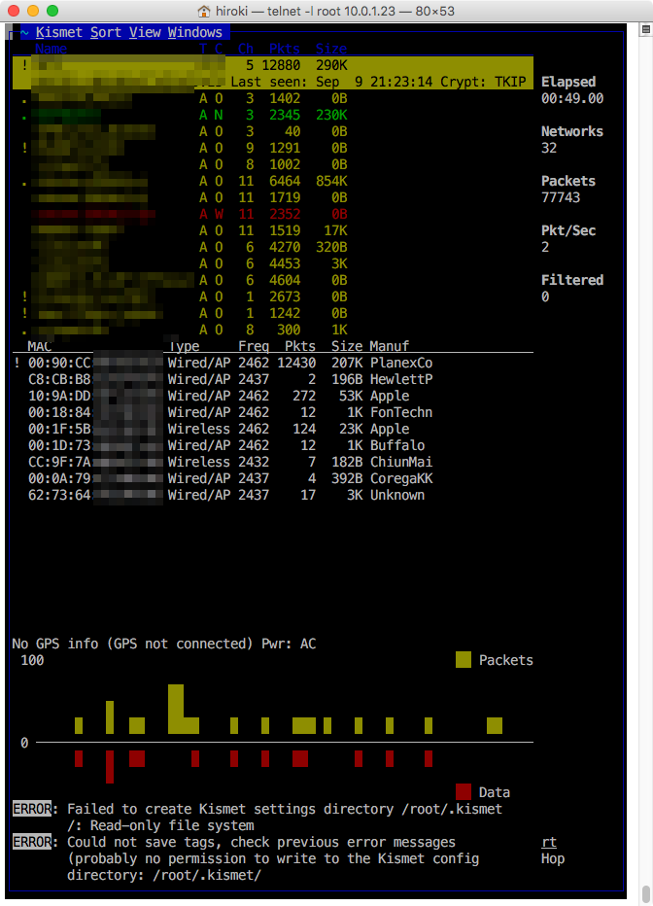Select network row with 4270 packets 320B
The image size is (653, 906).
click(x=272, y=247)
